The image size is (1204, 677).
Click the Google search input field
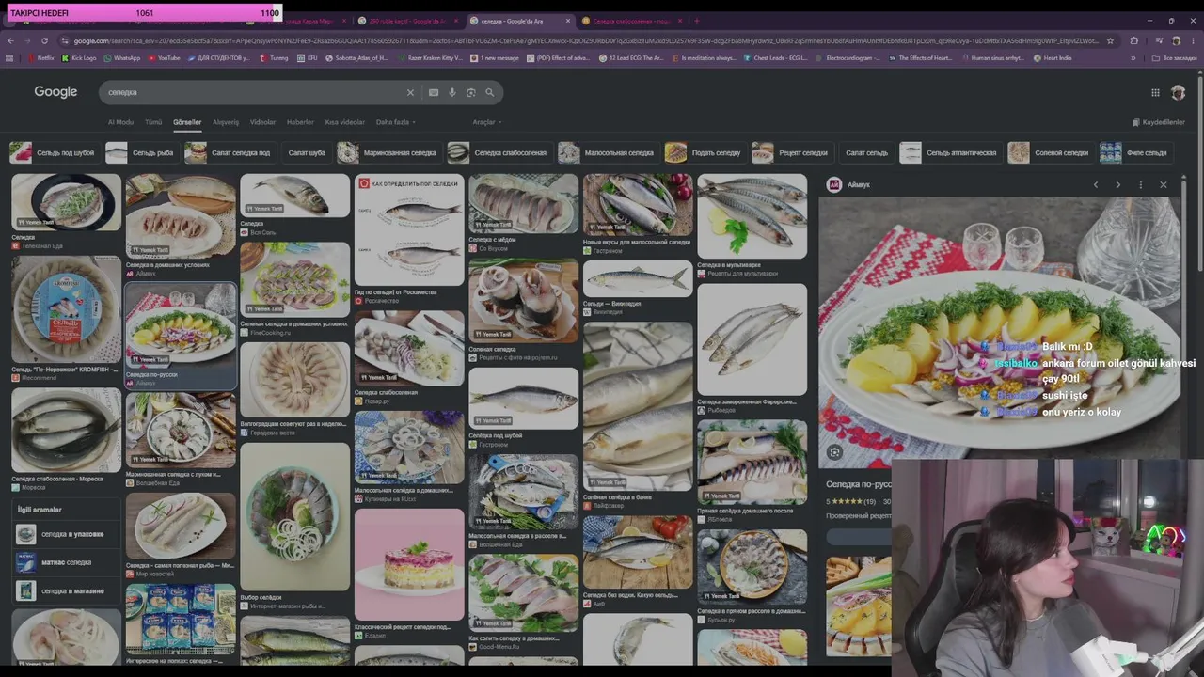254,92
